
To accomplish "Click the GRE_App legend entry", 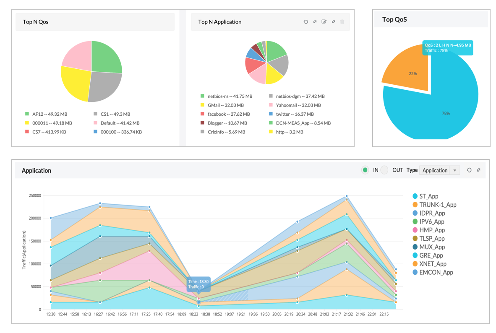I will (x=428, y=255).
